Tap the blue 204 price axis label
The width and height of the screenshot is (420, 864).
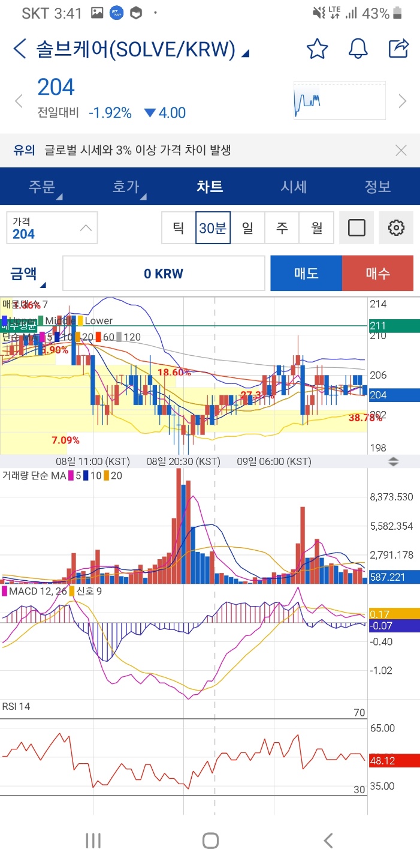pyautogui.click(x=393, y=395)
